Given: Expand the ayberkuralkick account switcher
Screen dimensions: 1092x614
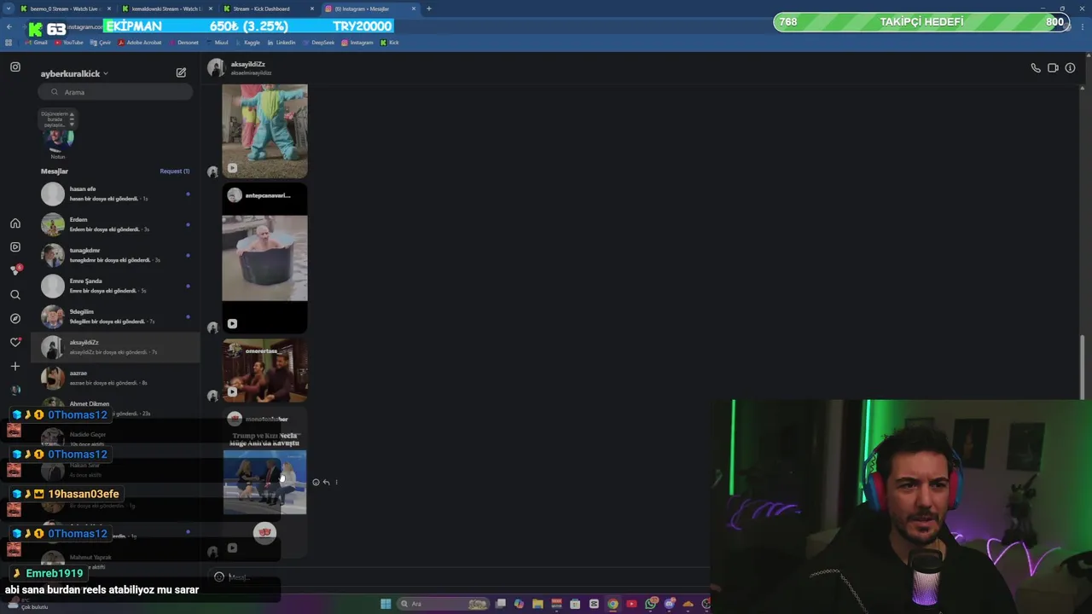Looking at the screenshot, I should click(x=74, y=74).
